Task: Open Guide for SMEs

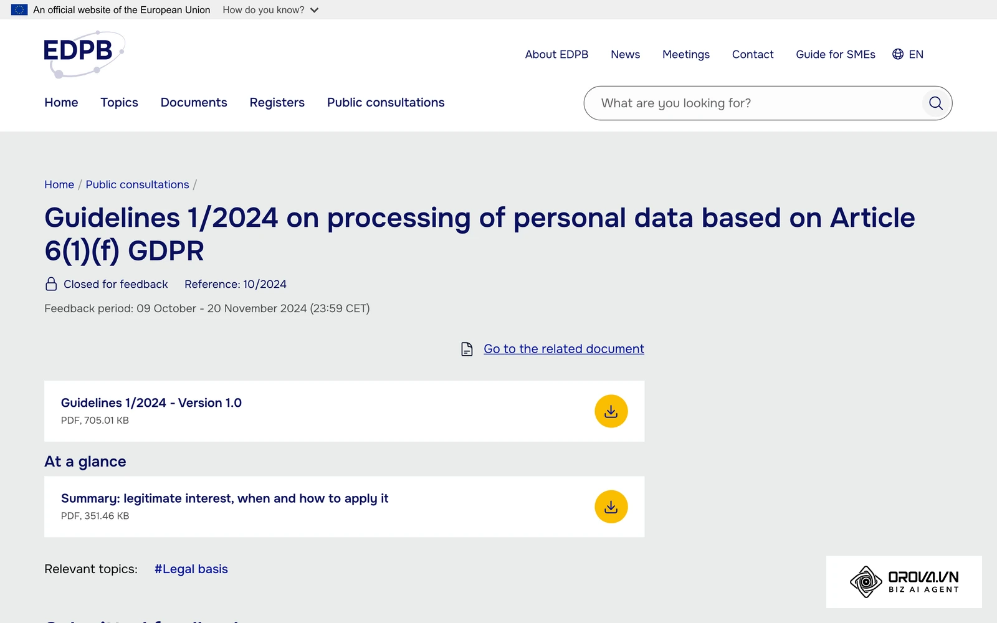Action: click(836, 54)
